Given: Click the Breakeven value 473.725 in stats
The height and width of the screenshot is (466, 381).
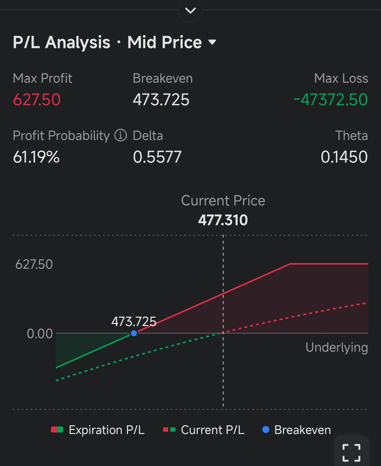Looking at the screenshot, I should click(161, 100).
